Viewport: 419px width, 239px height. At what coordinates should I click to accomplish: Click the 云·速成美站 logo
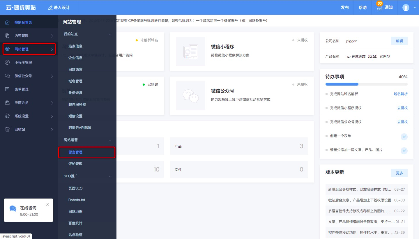[21, 8]
